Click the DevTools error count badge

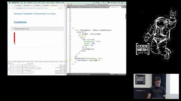click(x=61, y=62)
